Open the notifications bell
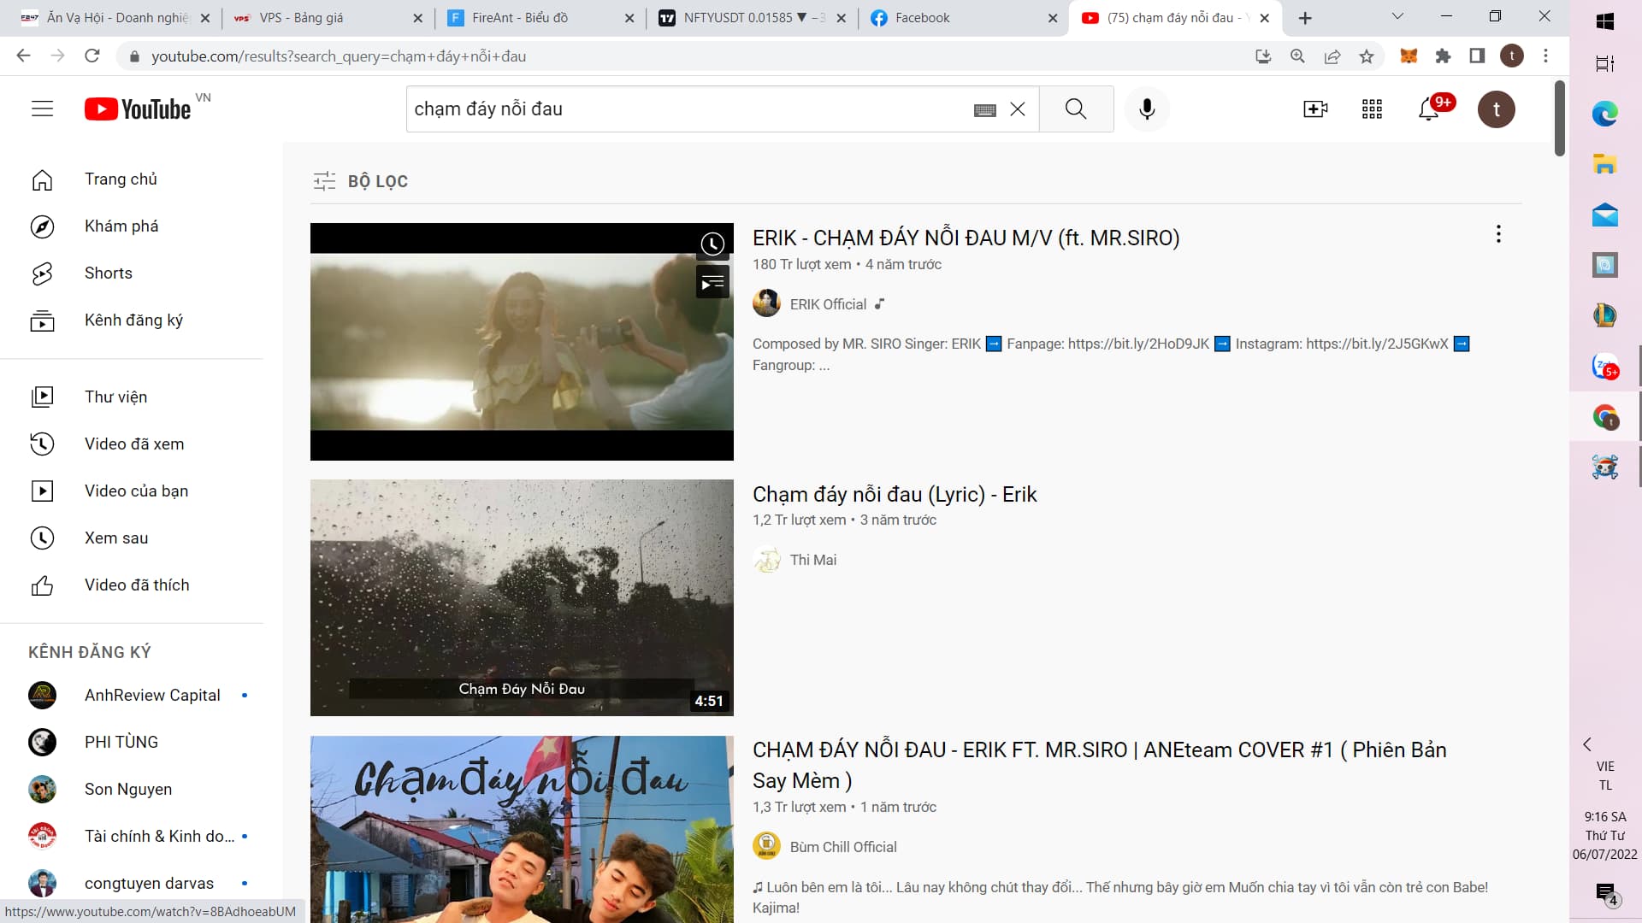Screen dimensions: 1642x923 tap(1428, 109)
